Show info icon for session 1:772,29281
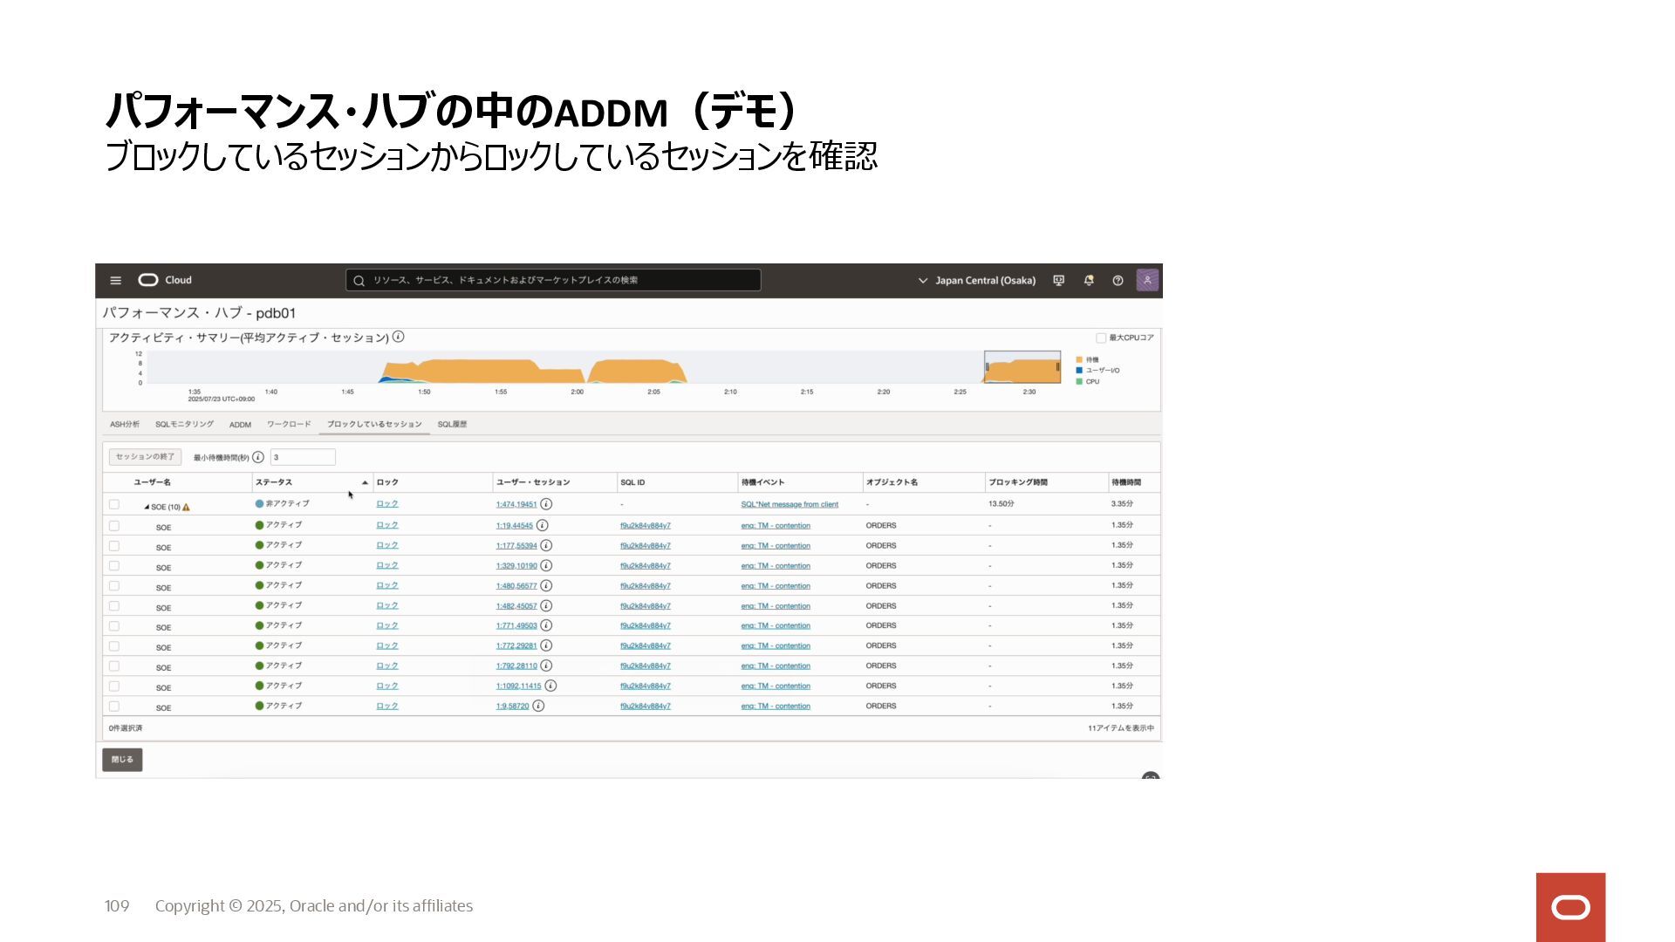1675x942 pixels. tap(546, 645)
